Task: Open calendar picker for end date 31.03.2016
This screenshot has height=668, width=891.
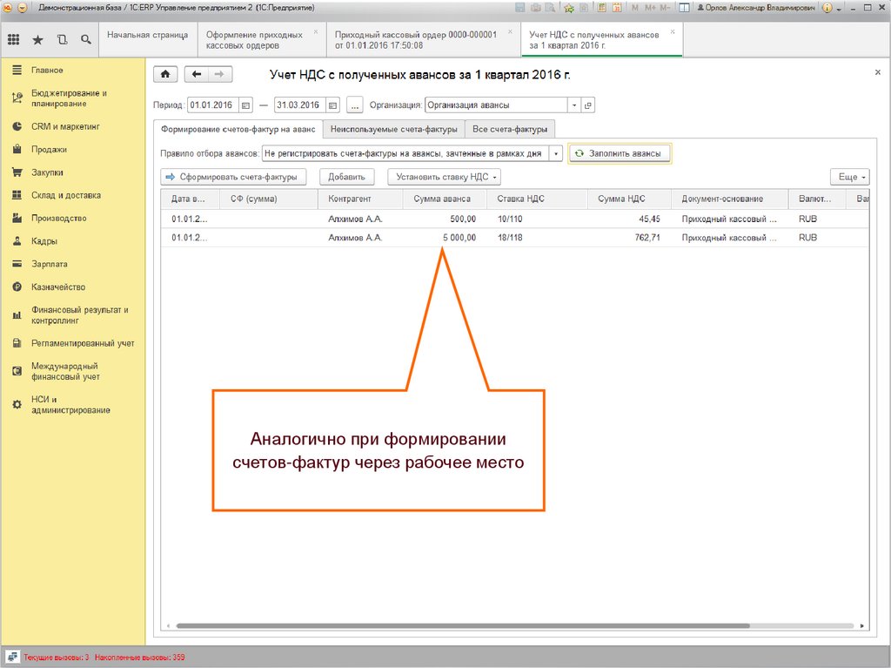Action: pos(332,105)
